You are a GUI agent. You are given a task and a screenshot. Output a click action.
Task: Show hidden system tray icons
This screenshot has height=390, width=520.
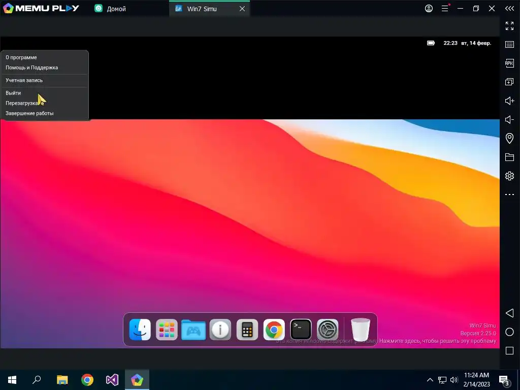(430, 380)
